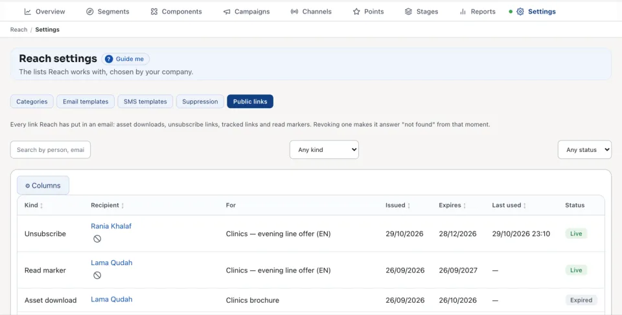
Task: Click the Channels broadcast icon
Action: (x=294, y=12)
